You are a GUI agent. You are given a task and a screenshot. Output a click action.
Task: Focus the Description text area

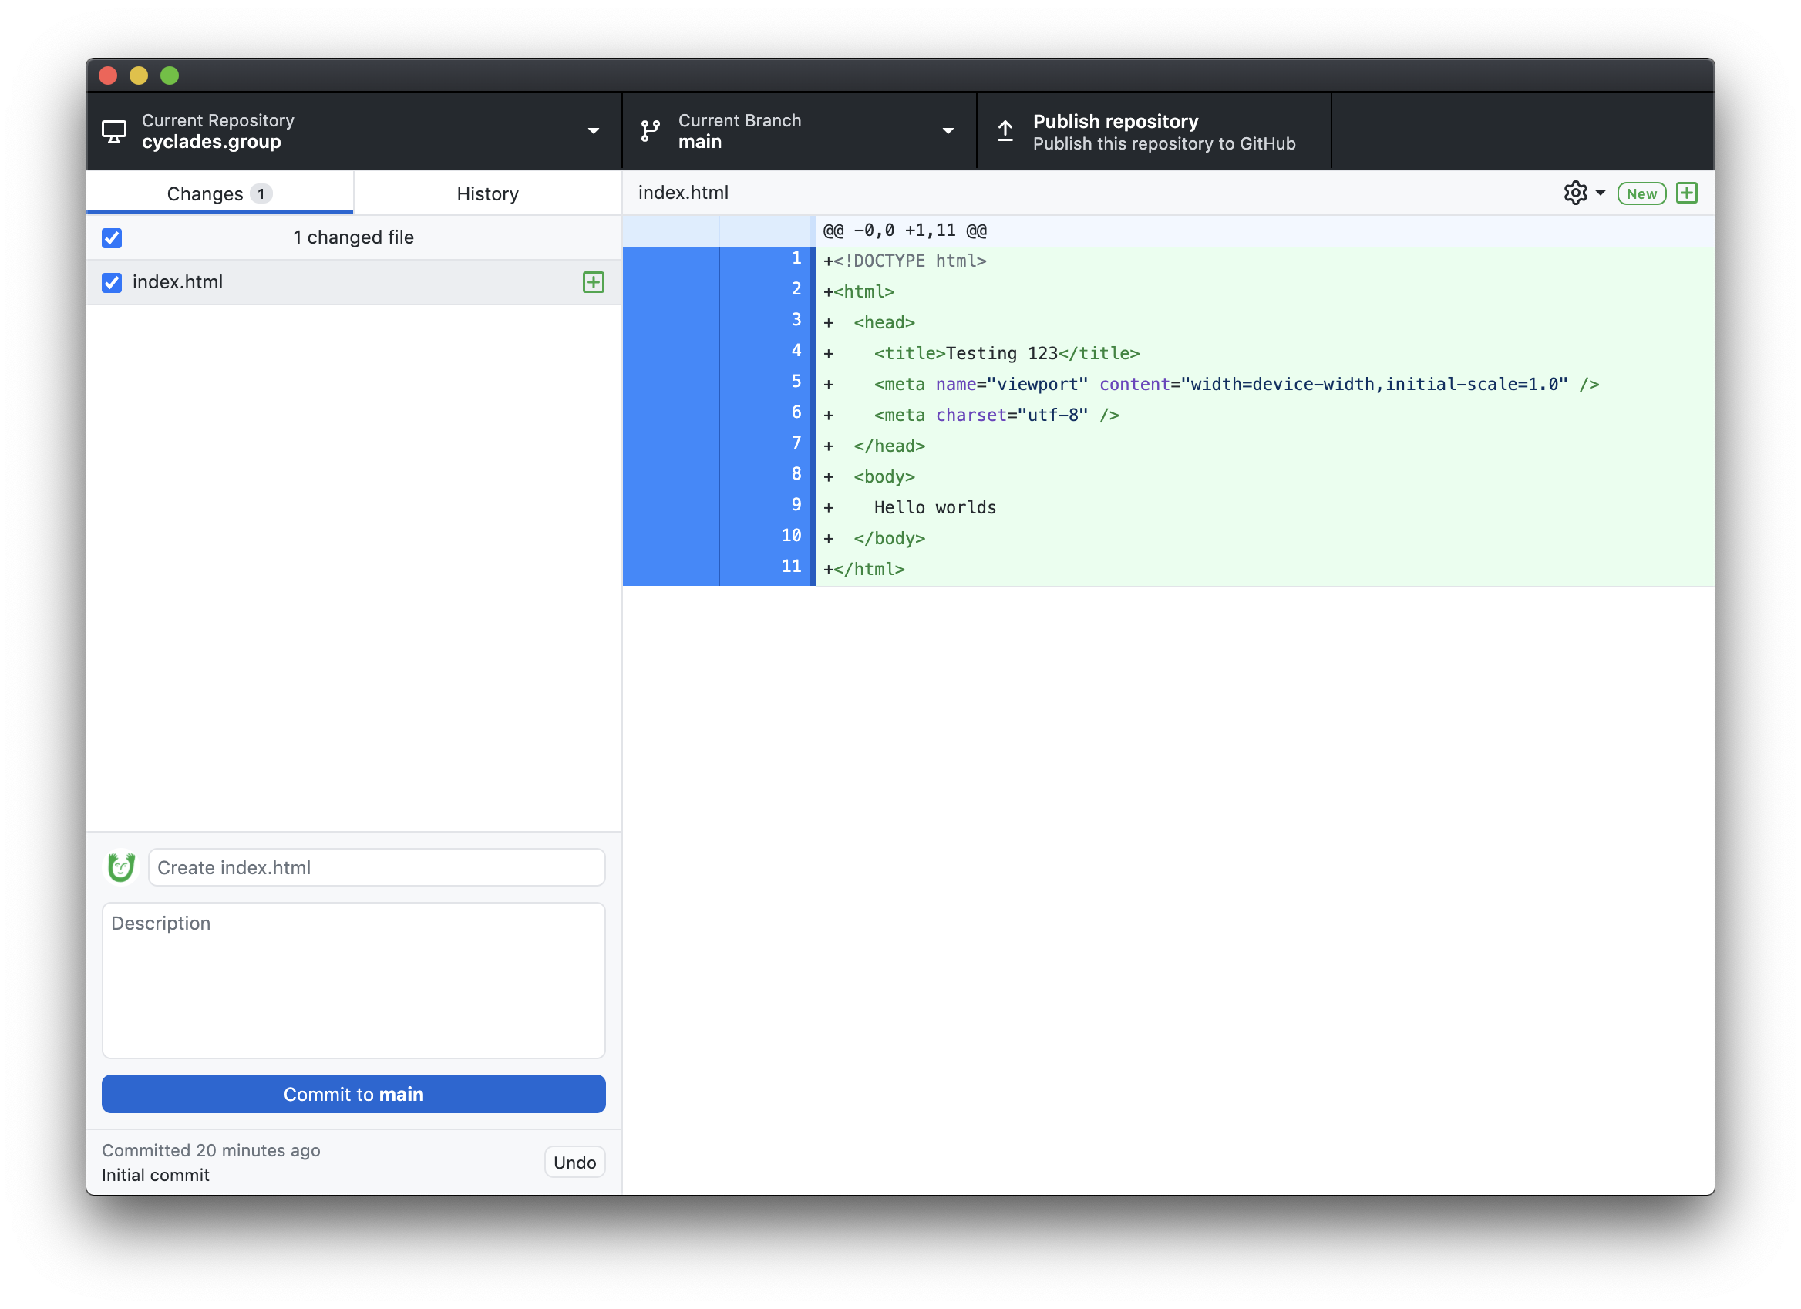point(353,980)
